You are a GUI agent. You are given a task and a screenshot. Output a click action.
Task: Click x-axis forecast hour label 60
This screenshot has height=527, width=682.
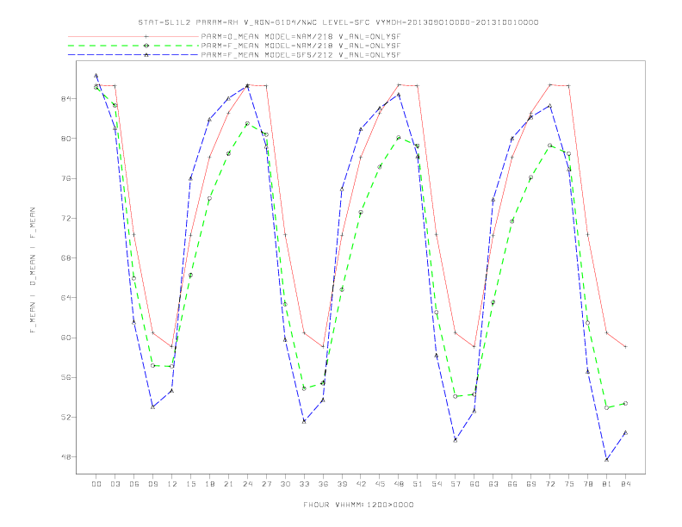pyautogui.click(x=474, y=484)
